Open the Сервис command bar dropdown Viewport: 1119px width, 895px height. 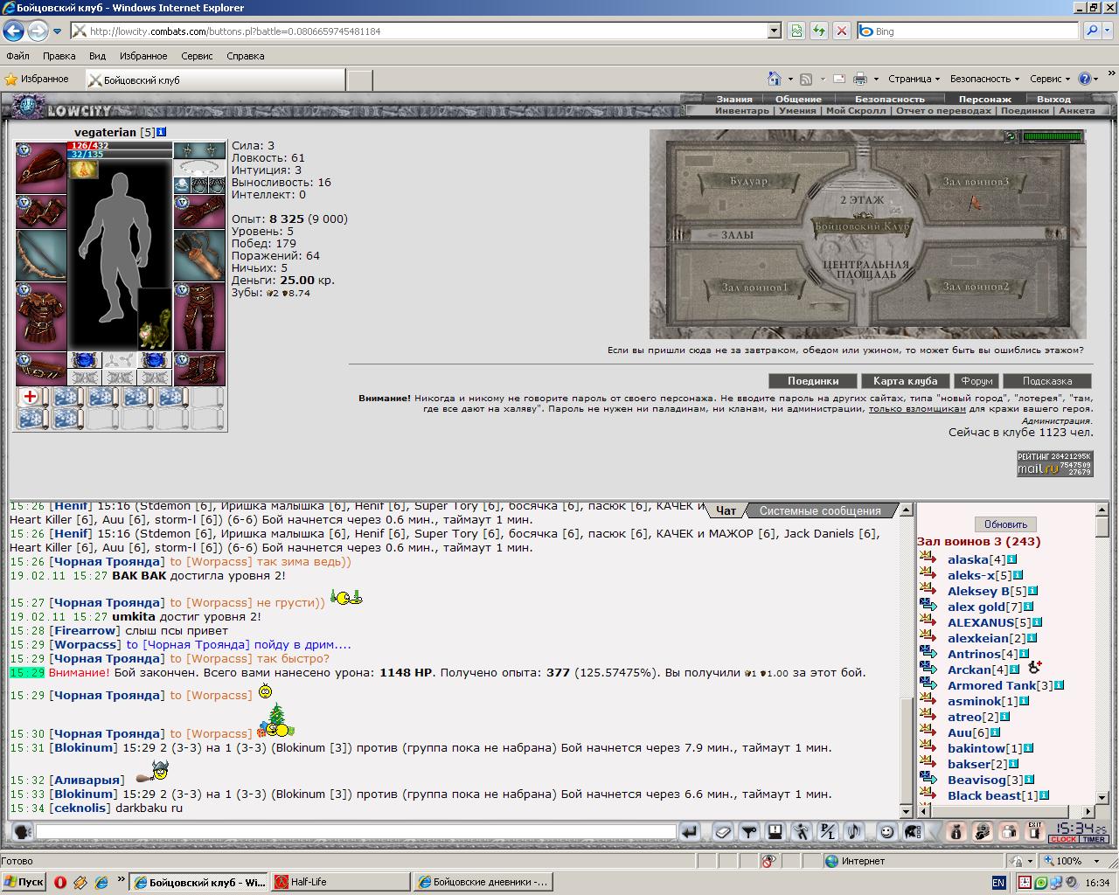[1050, 79]
